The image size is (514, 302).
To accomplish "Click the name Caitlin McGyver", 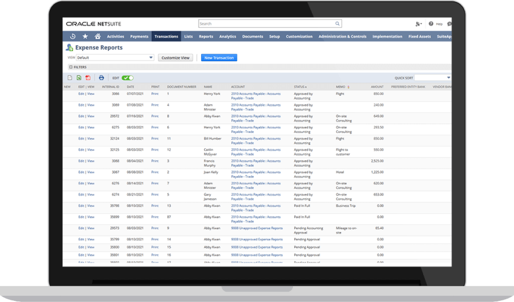I will click(211, 152).
